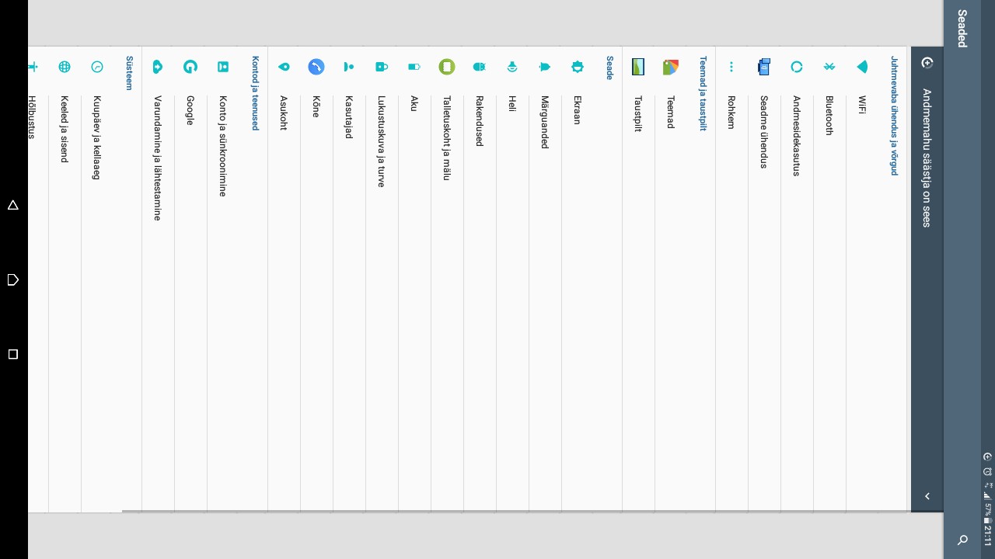This screenshot has height=559, width=995.
Task: Tap the Andmesidekasutus data usage icon
Action: (797, 67)
